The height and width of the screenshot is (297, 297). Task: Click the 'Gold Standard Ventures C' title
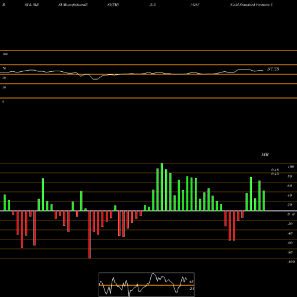pyautogui.click(x=251, y=5)
